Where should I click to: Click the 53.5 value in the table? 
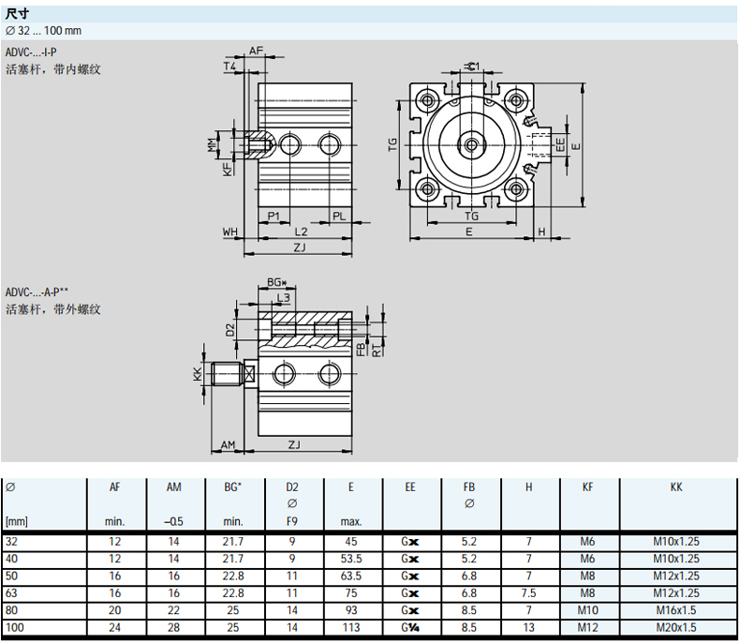(351, 559)
